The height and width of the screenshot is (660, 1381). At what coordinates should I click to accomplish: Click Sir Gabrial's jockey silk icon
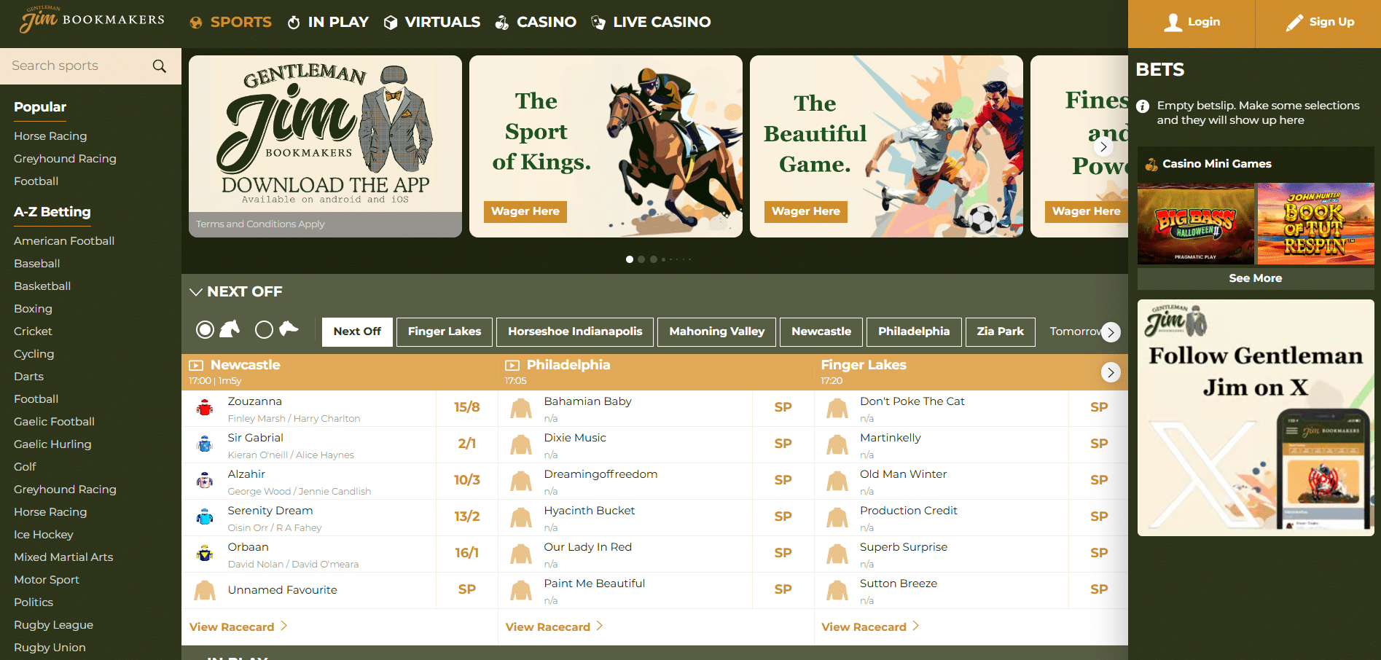[x=205, y=444]
